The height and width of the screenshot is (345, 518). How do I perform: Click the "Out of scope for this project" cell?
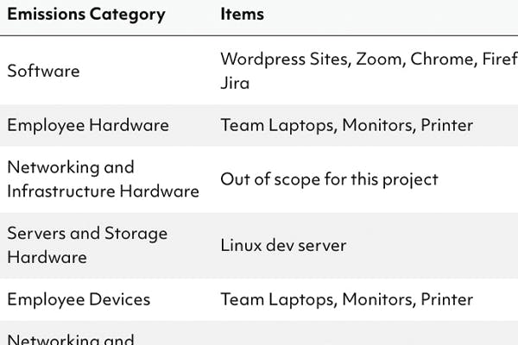(329, 179)
